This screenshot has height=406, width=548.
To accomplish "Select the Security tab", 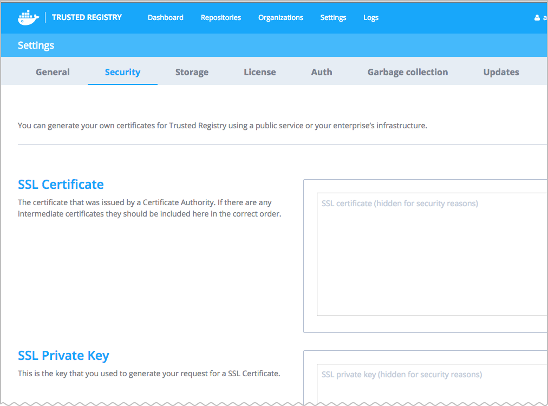I will click(x=122, y=72).
